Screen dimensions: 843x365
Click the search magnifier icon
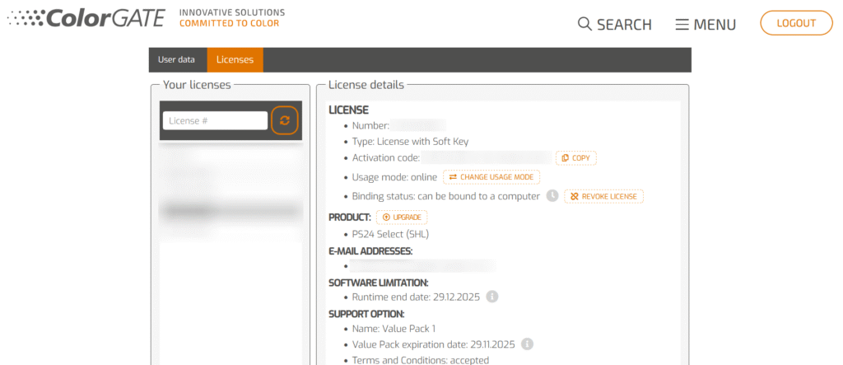(585, 24)
